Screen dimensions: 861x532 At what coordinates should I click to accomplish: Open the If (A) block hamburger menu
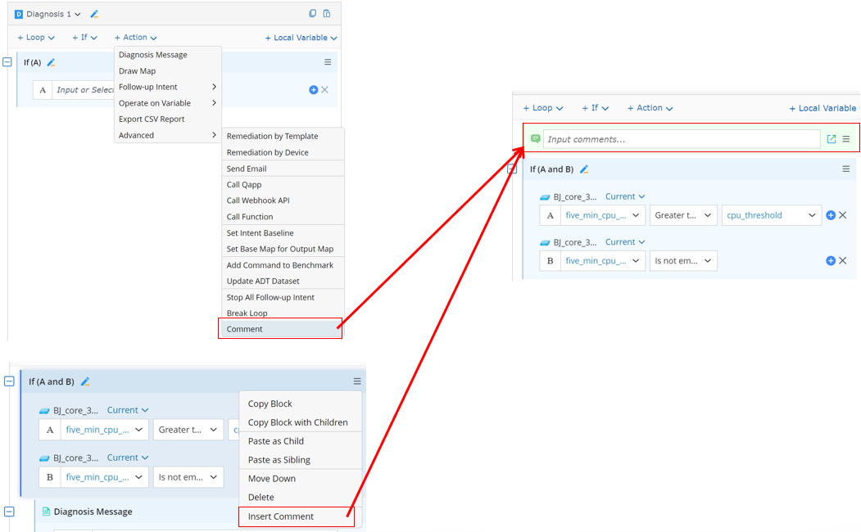click(328, 62)
